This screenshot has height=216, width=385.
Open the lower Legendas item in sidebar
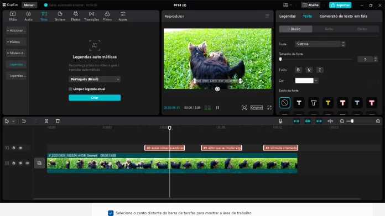point(16,76)
